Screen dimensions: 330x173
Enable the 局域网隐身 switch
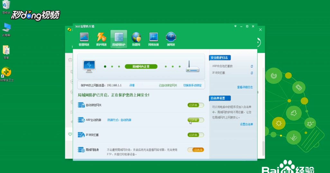[196, 150]
